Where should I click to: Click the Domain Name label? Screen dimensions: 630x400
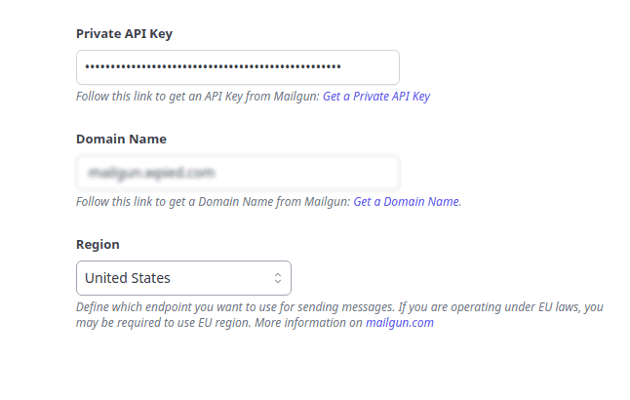point(121,140)
